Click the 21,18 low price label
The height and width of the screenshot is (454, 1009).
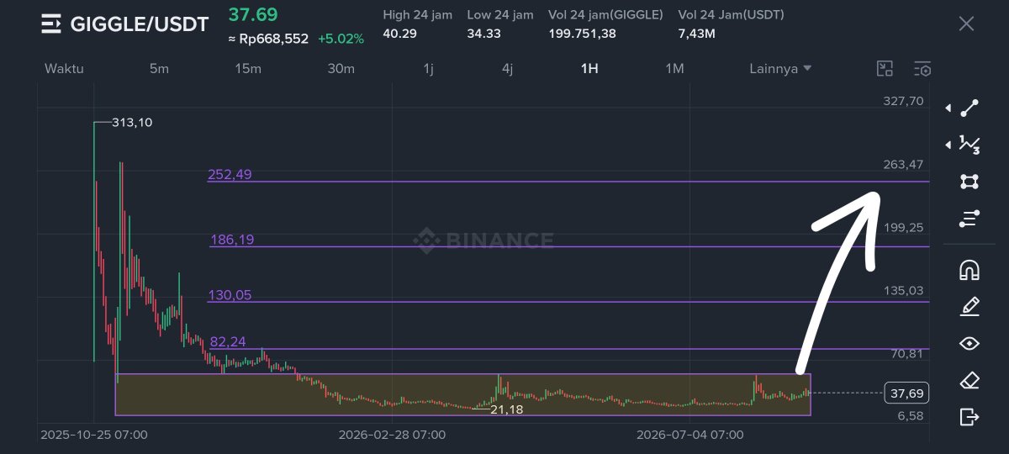point(505,409)
